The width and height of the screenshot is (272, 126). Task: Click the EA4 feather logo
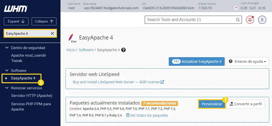click(72, 38)
